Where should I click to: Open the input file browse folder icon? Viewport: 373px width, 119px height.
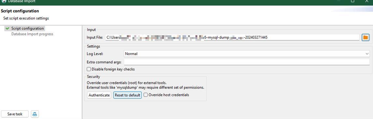366,37
